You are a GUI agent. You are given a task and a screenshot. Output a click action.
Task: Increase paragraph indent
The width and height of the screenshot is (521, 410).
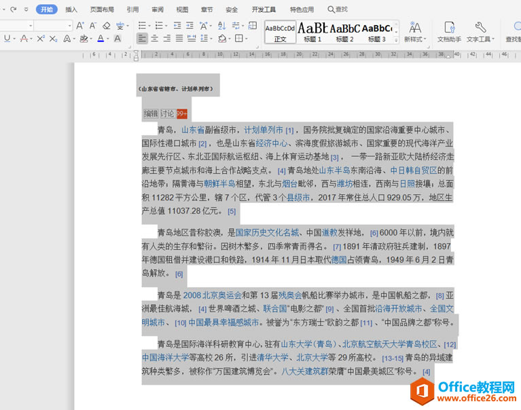click(190, 26)
